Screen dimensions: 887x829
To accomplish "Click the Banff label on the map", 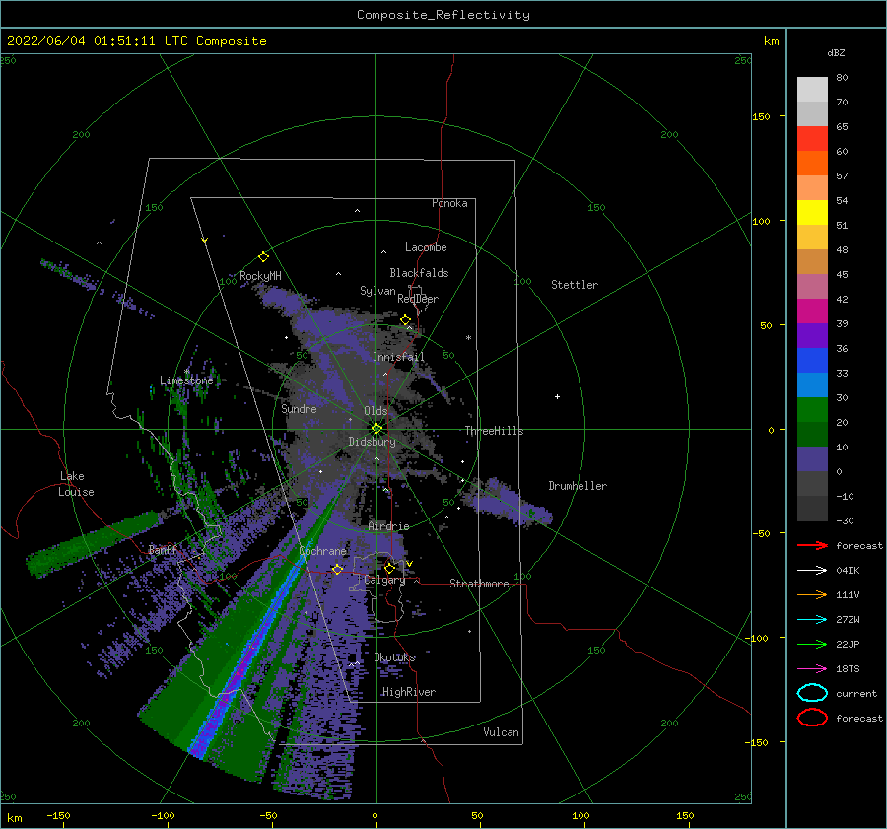I will [163, 549].
